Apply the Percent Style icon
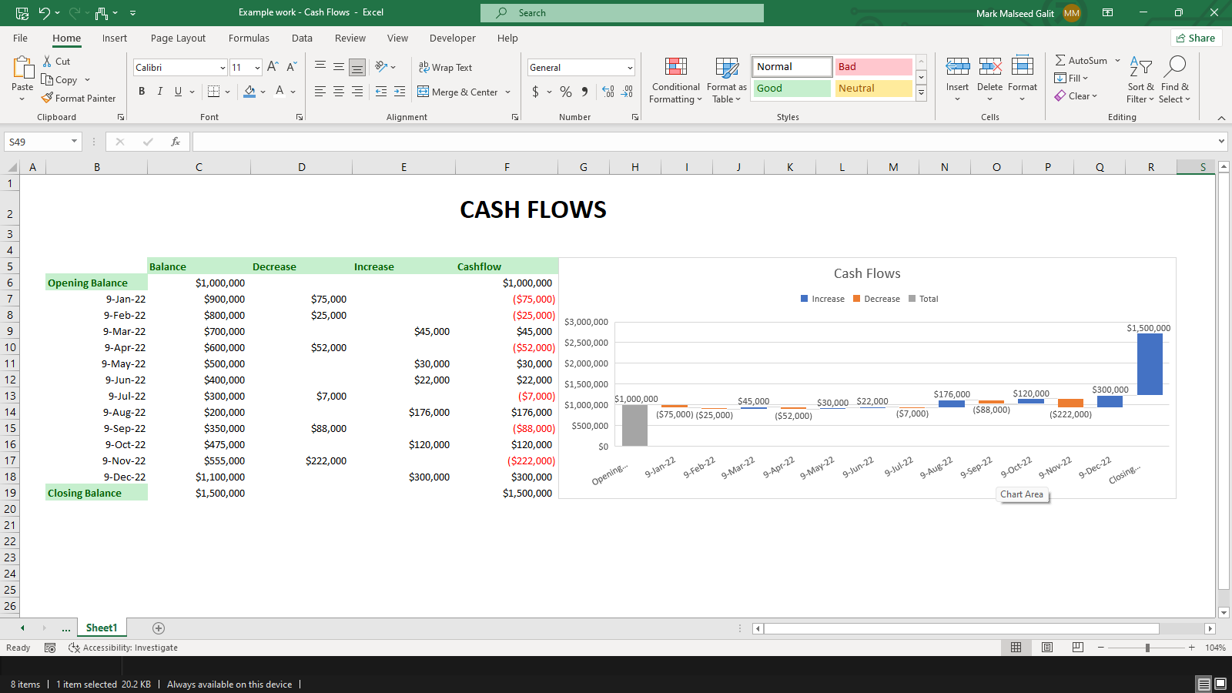The height and width of the screenshot is (693, 1232). pos(566,92)
